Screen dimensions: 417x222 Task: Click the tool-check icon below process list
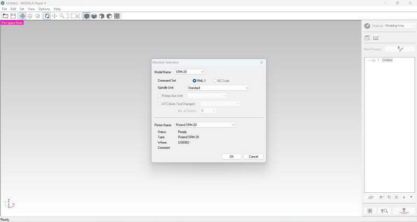click(382, 198)
